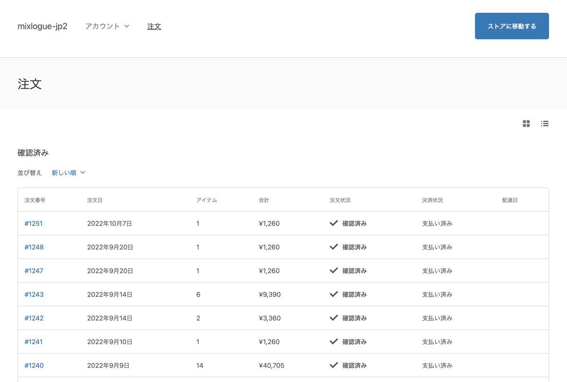Click the checkmark icon in order #1251 row
Image resolution: width=567 pixels, height=382 pixels.
coord(334,223)
